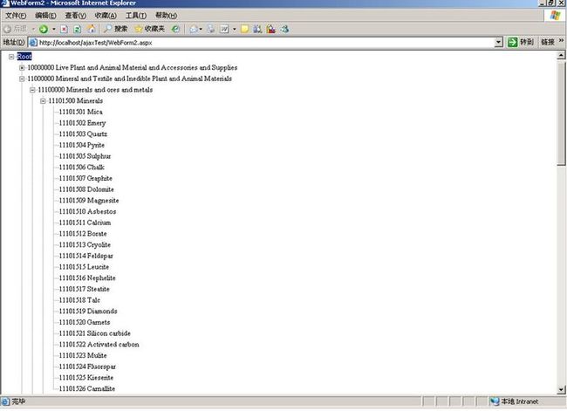Click the Research toolbar icon next to note

pyautogui.click(x=257, y=29)
